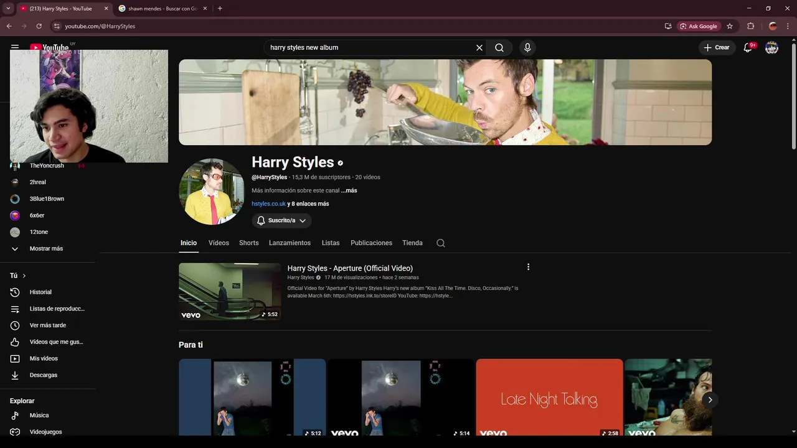This screenshot has width=797, height=448.
Task: Switch to the shawn mendes Google tab
Action: [x=163, y=9]
